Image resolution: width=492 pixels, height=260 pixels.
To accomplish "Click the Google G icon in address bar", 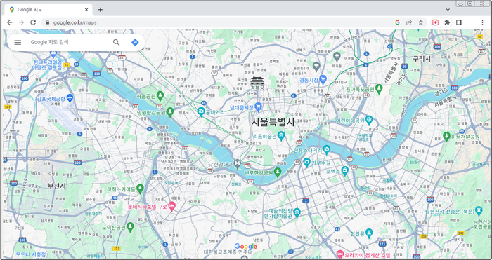I will point(397,22).
